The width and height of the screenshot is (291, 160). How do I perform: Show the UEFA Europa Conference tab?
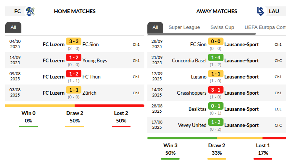pyautogui.click(x=265, y=27)
